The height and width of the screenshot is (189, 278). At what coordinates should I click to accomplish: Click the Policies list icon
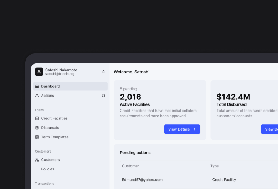[37, 169]
